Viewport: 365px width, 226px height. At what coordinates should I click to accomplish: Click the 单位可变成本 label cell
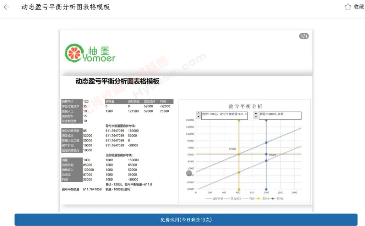[72, 106]
